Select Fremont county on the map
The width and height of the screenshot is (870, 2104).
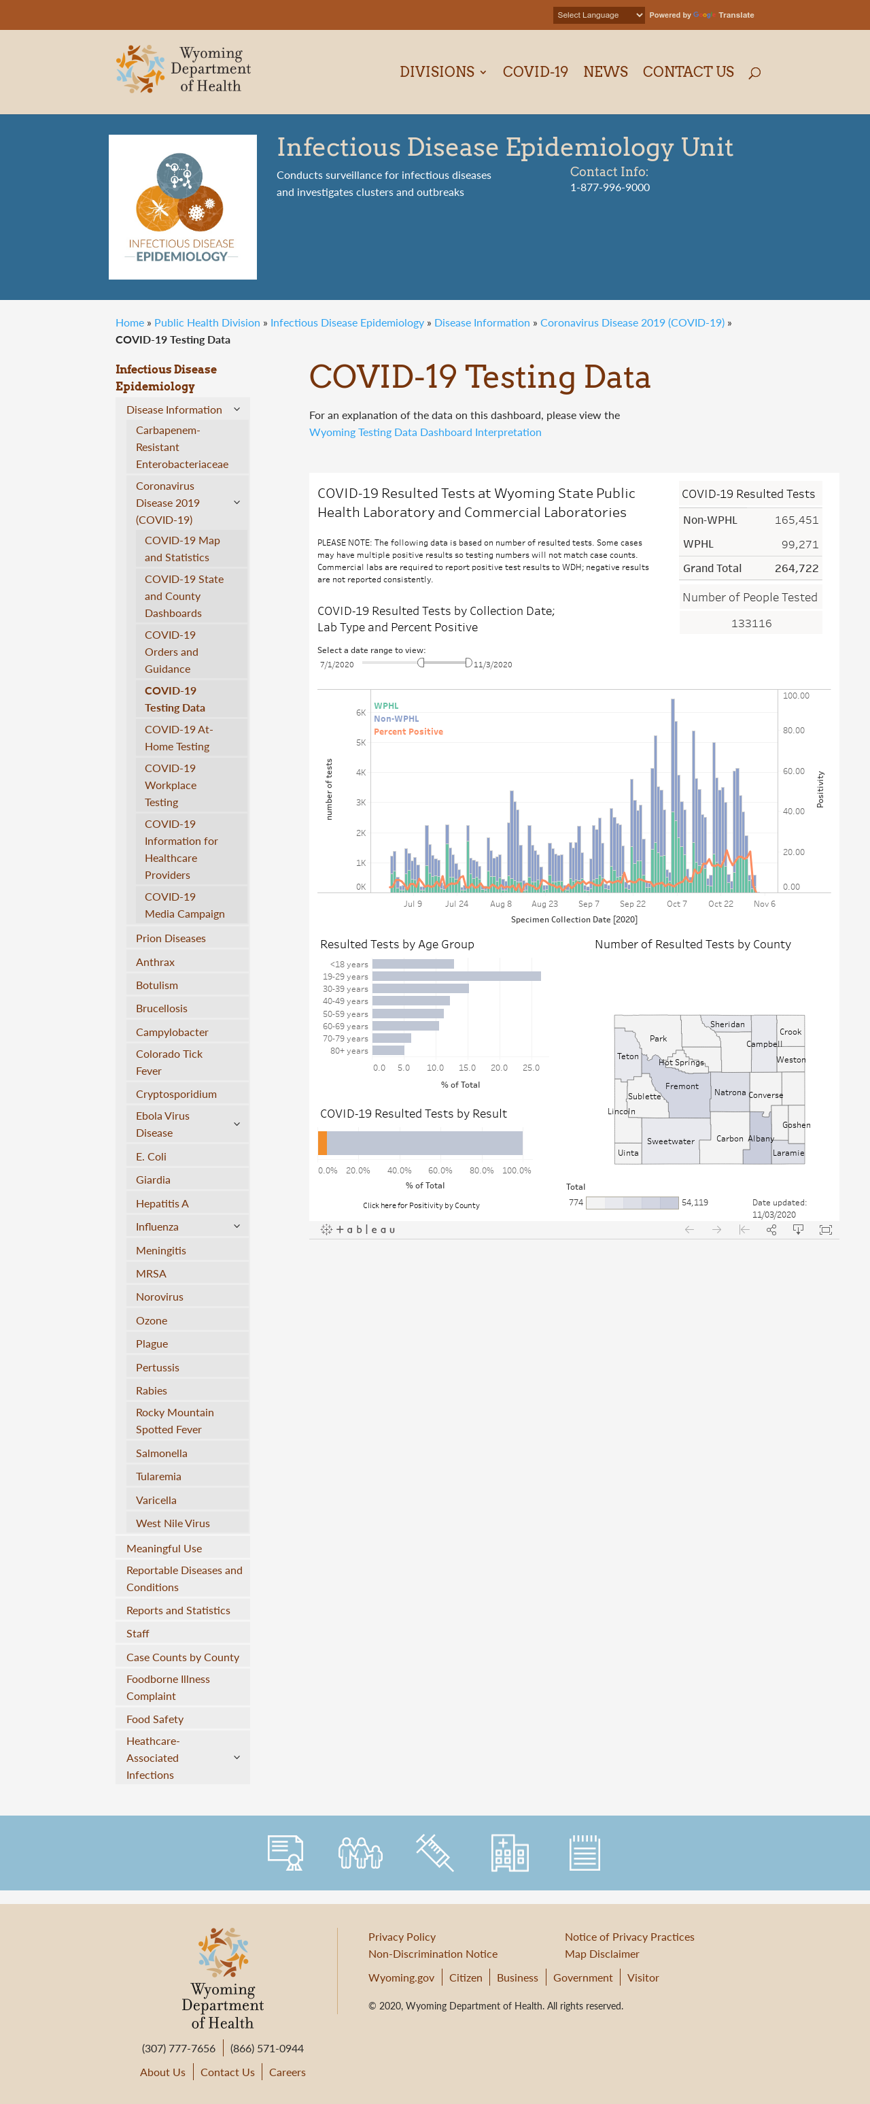coord(682,1086)
